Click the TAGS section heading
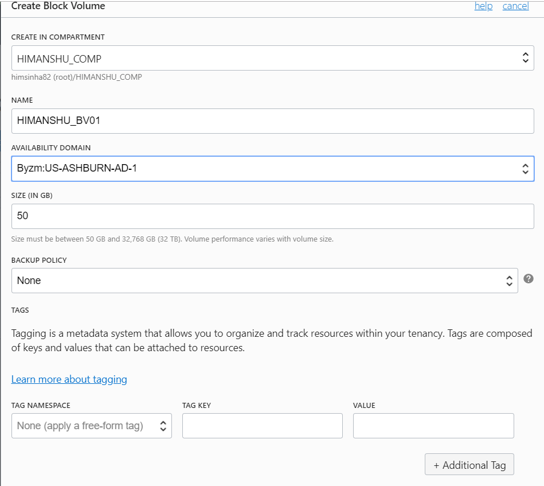 [20, 310]
